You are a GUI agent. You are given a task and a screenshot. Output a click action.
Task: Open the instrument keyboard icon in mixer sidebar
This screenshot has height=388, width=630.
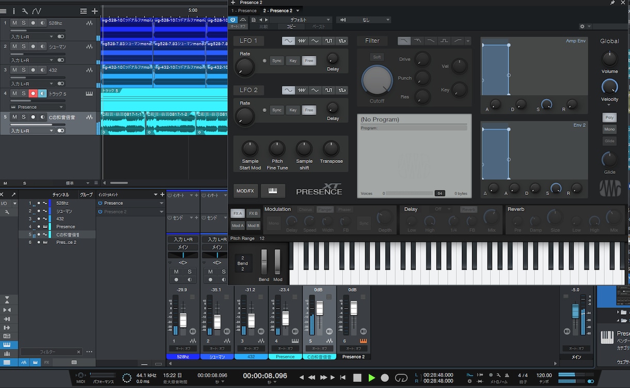(x=7, y=344)
